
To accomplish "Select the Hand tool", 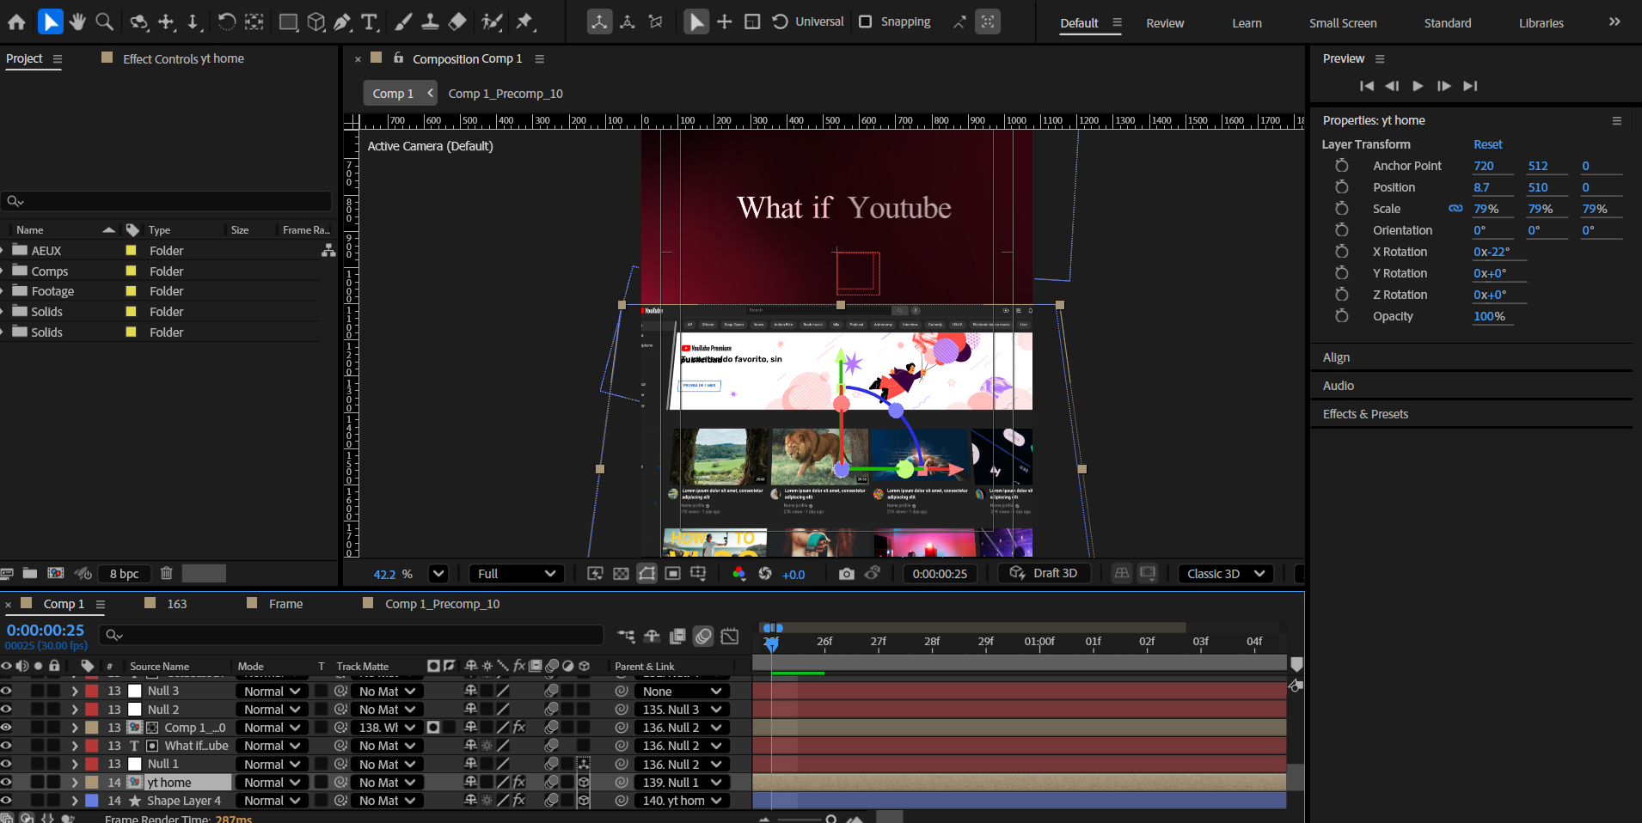I will tap(78, 22).
